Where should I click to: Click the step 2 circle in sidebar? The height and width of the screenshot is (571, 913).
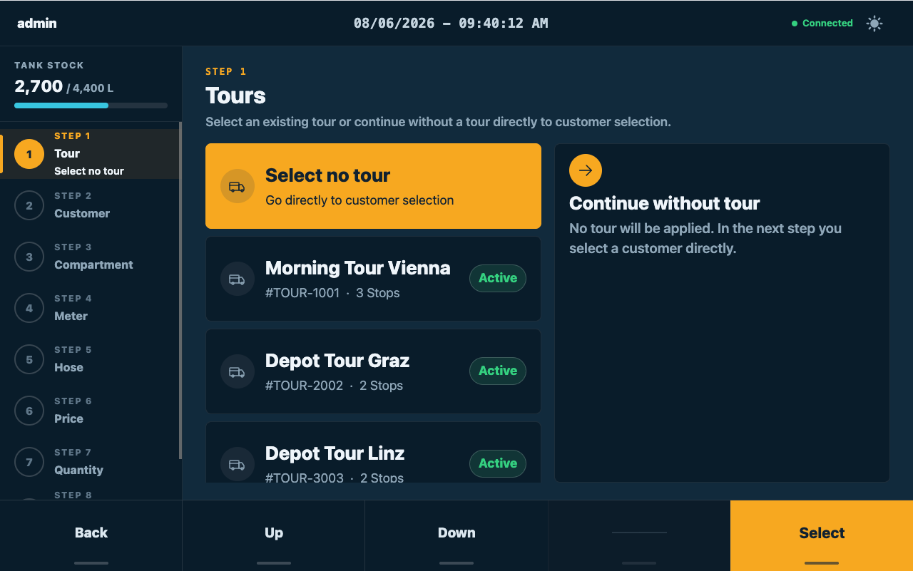point(29,205)
